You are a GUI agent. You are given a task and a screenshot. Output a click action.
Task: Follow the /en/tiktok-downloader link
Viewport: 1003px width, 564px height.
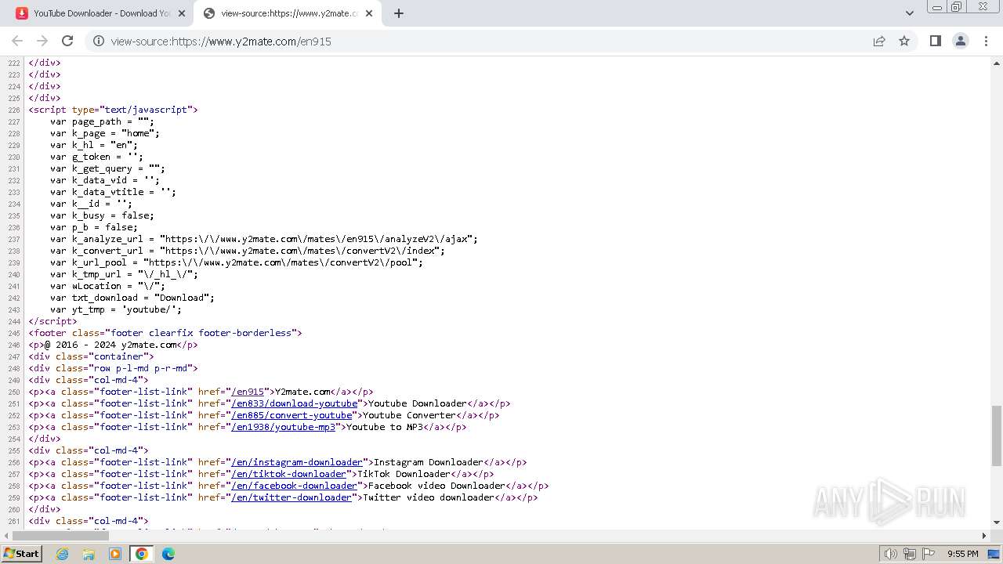288,474
